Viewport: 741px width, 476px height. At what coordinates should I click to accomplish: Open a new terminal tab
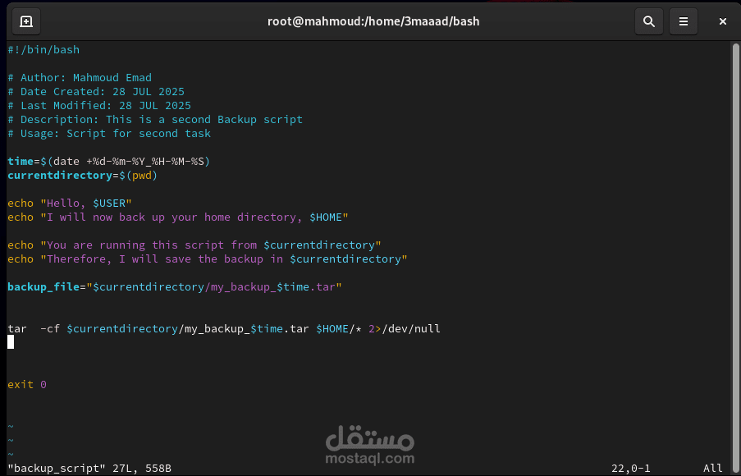tap(25, 21)
